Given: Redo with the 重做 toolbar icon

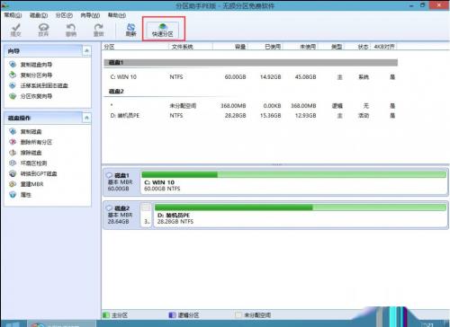Looking at the screenshot, I should coord(98,30).
